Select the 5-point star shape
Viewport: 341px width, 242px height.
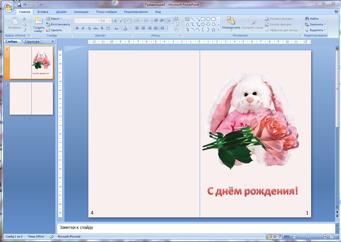coord(214,30)
